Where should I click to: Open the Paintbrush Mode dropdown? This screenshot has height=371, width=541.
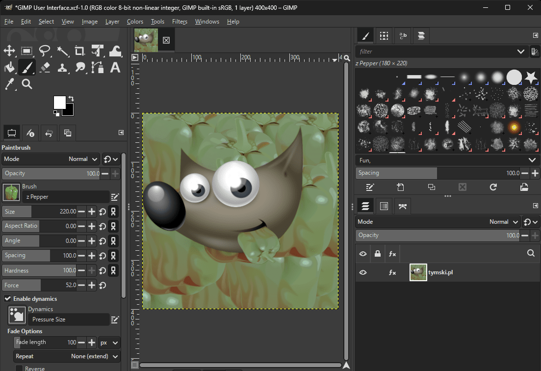[x=51, y=159]
